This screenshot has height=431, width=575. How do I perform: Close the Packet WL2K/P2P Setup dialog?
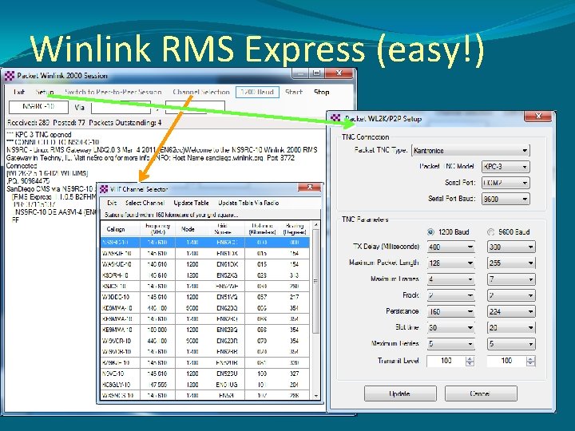538,117
